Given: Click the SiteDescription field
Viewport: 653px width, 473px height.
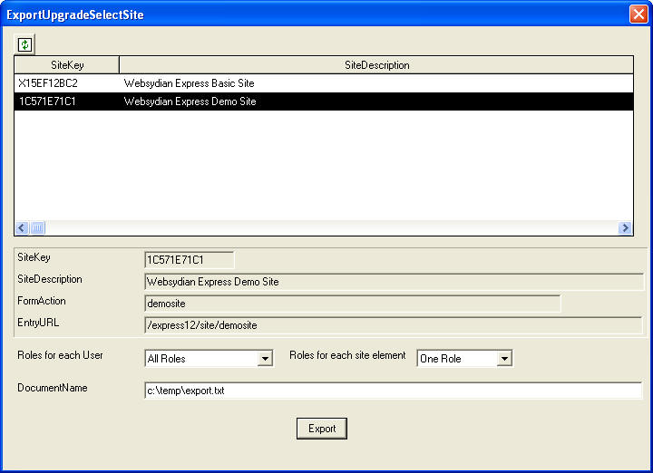Looking at the screenshot, I should point(394,282).
